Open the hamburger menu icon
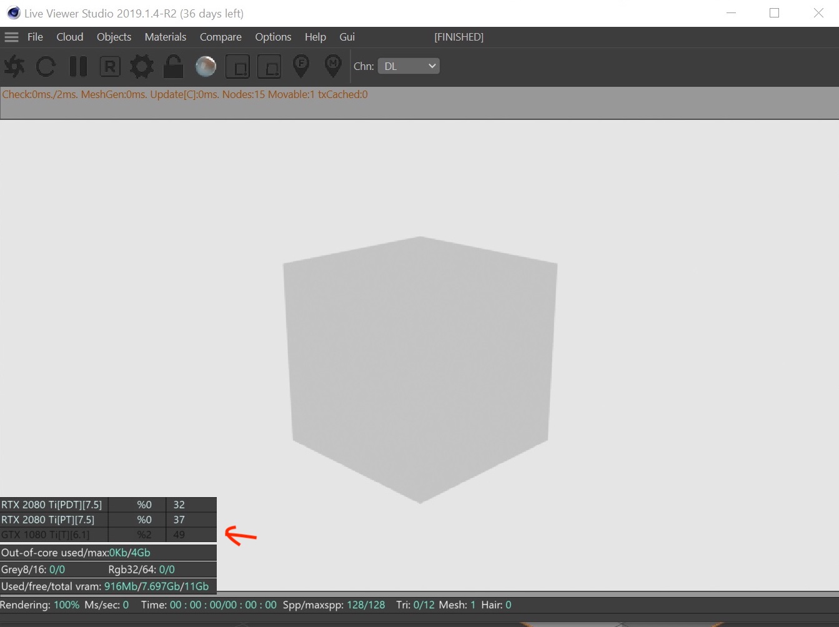 (11, 37)
